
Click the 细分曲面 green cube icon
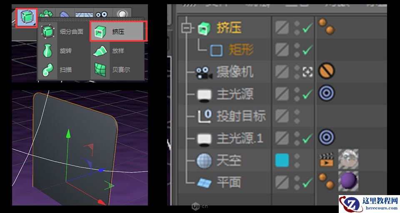[47, 32]
